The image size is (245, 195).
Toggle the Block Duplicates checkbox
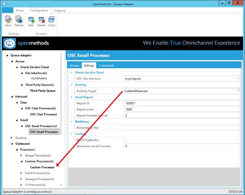(x=125, y=140)
